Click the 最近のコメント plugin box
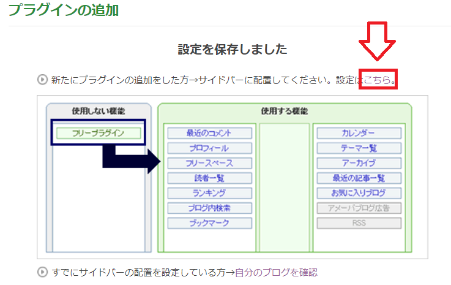Image resolution: width=451 pixels, height=285 pixels. click(x=209, y=133)
